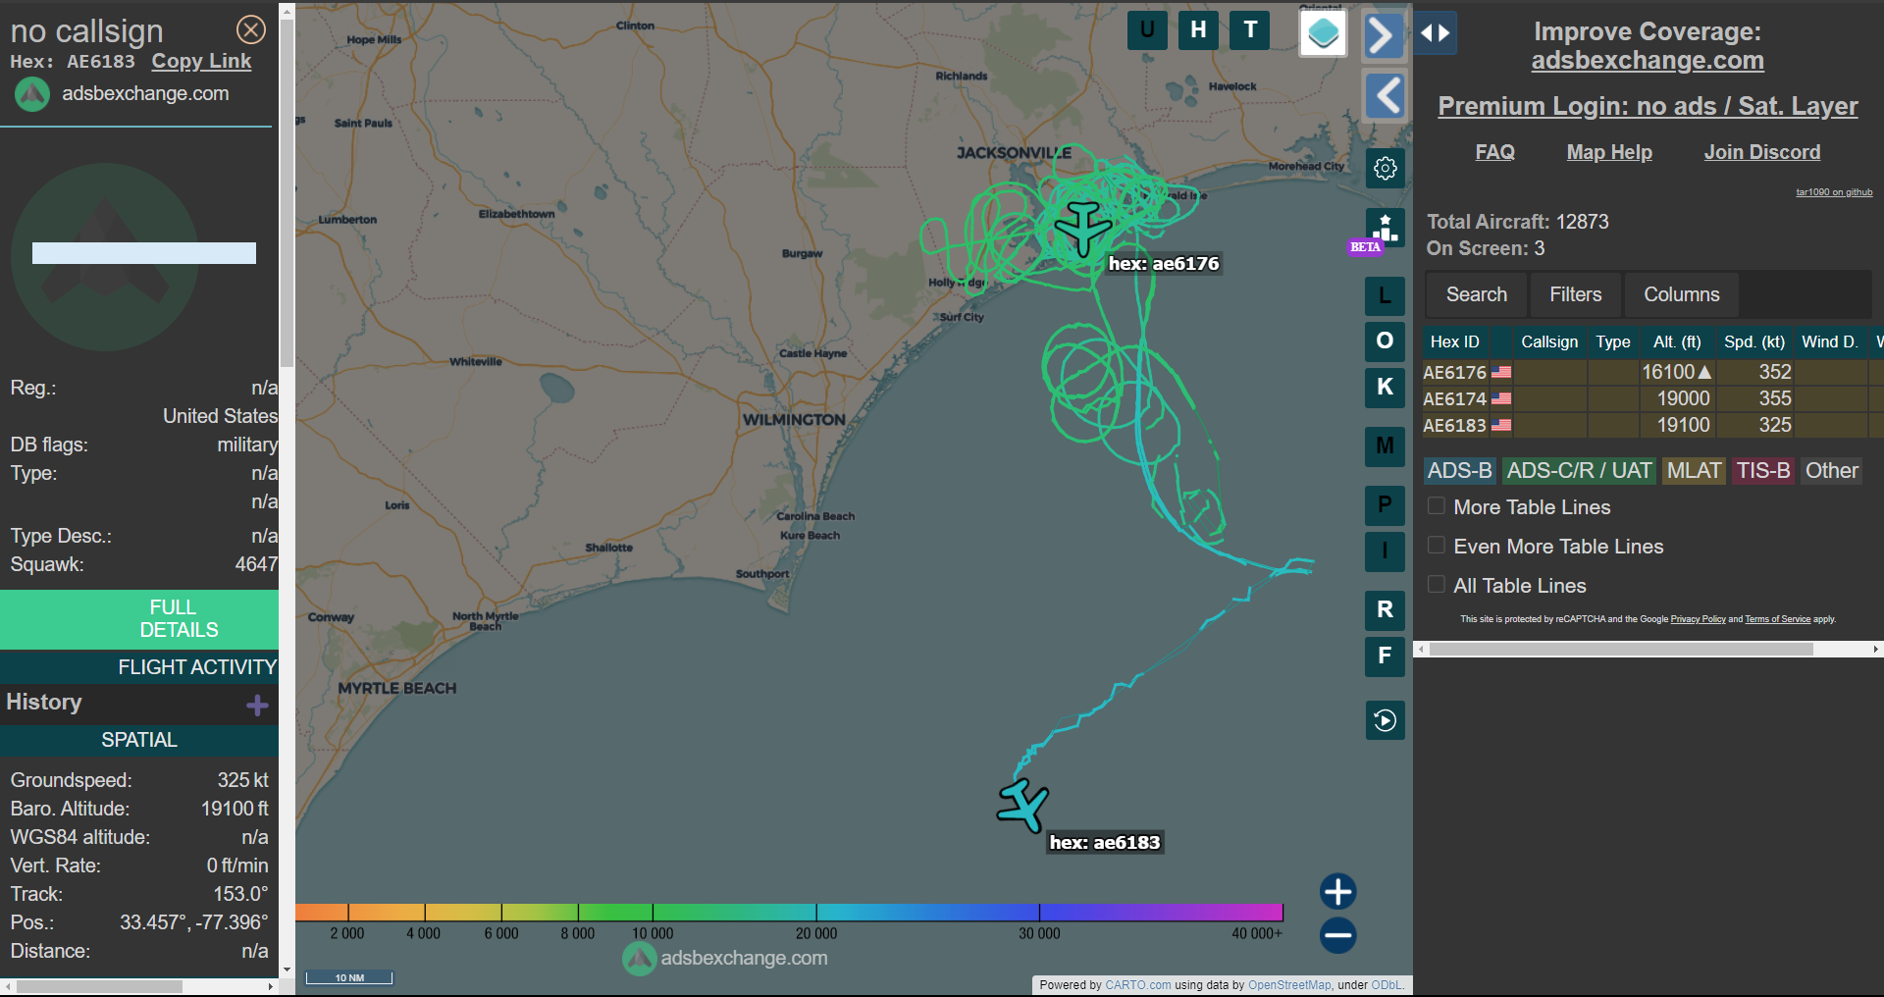Open tar1090 on github link
Image resolution: width=1884 pixels, height=997 pixels.
pyautogui.click(x=1834, y=192)
